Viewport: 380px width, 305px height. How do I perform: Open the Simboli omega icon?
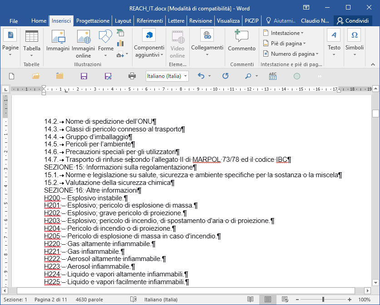point(355,35)
